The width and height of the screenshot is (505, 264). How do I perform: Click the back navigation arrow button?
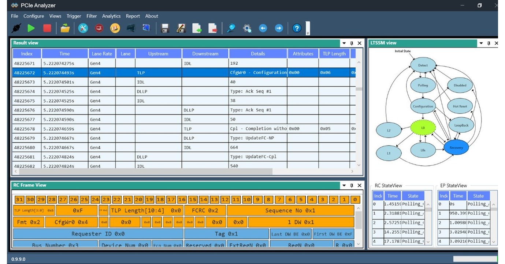pos(263,28)
